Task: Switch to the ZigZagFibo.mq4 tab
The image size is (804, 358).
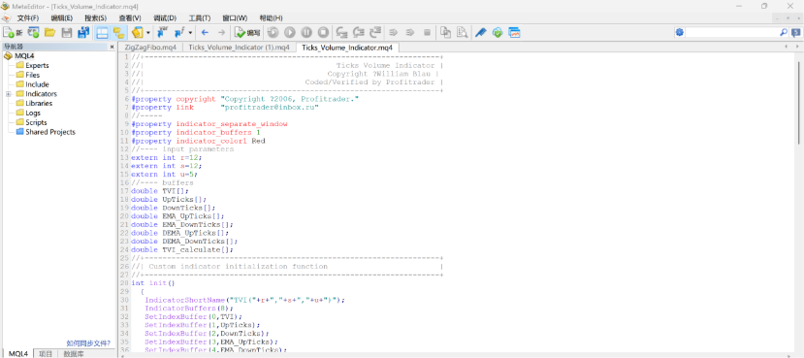Action: point(150,48)
